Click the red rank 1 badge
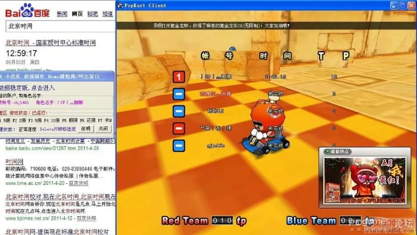This screenshot has width=417, height=235. 178,77
